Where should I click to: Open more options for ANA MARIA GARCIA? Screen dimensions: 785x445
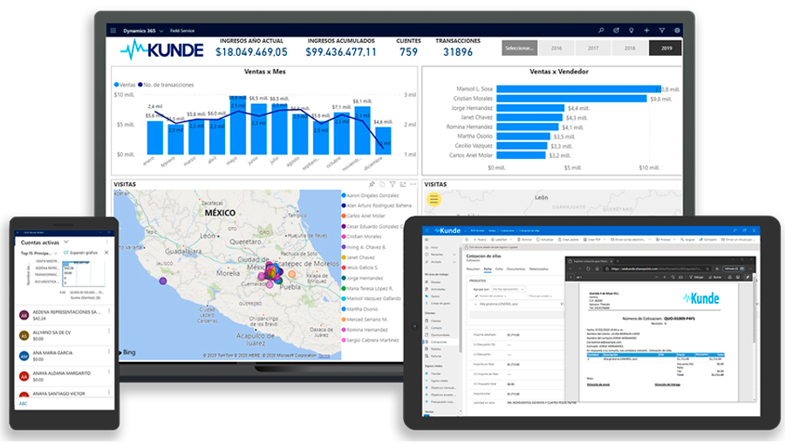click(109, 352)
